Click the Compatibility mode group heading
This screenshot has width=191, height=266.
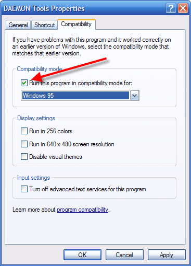(x=40, y=69)
